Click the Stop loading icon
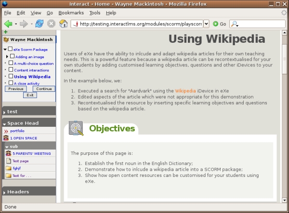The height and width of the screenshot is (213, 289). click(51, 24)
